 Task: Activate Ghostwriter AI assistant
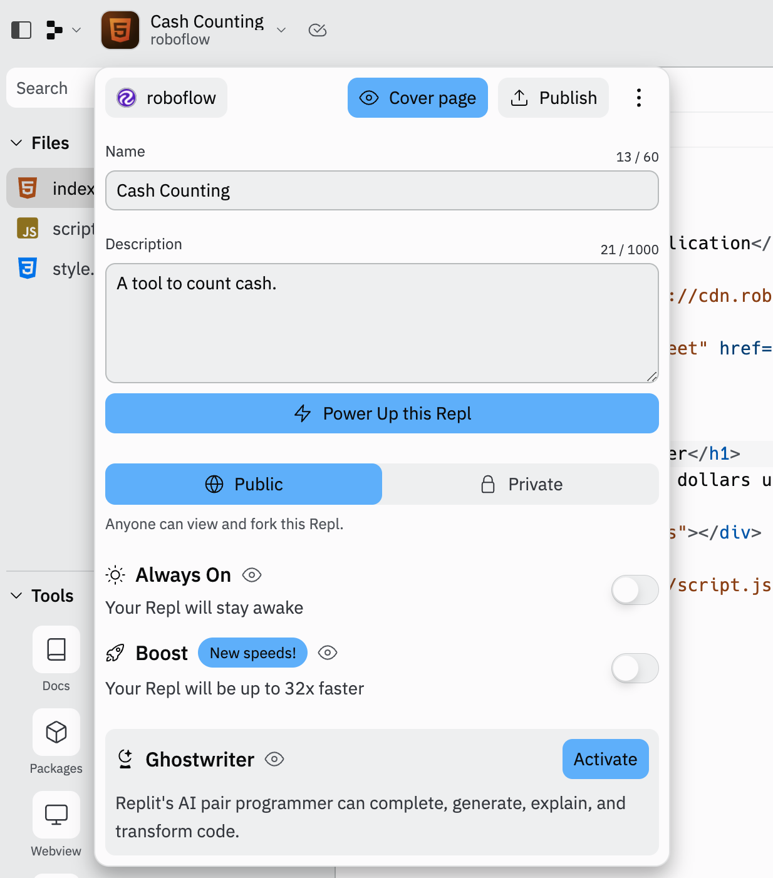point(604,759)
